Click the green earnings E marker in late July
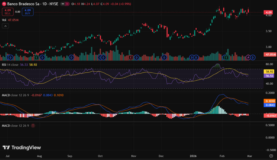This screenshot has width=277, height=160. (37, 57)
